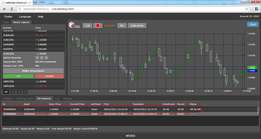The width and height of the screenshot is (261, 139).
Task: Open the M1 timeframe selector
Action: (x=122, y=26)
